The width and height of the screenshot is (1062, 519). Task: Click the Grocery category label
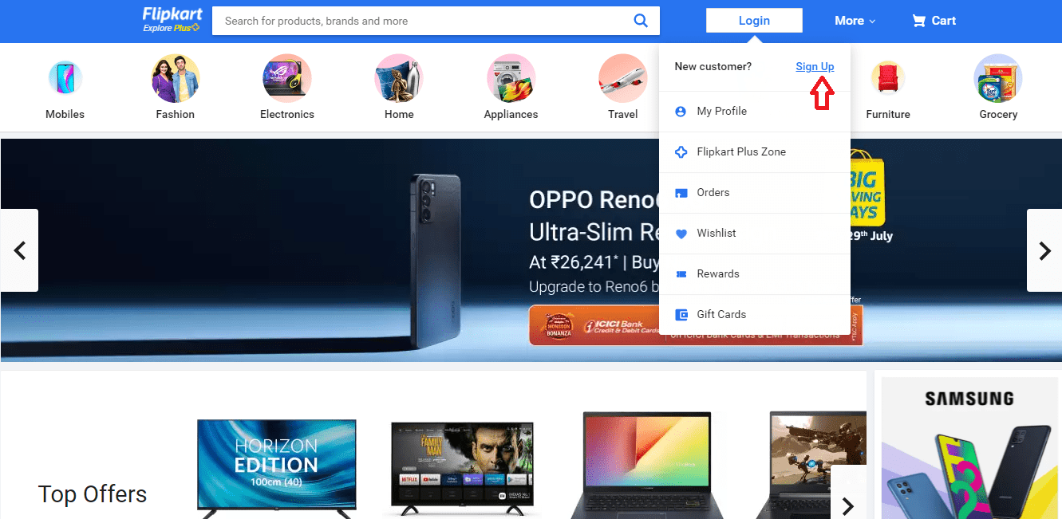pyautogui.click(x=998, y=114)
